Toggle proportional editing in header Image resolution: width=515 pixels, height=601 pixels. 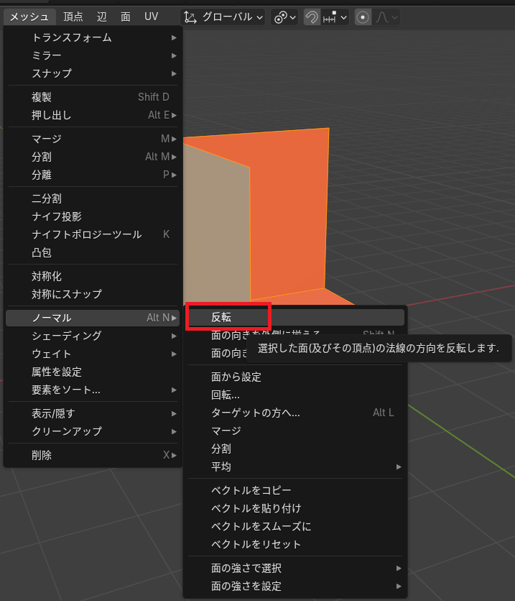click(363, 17)
